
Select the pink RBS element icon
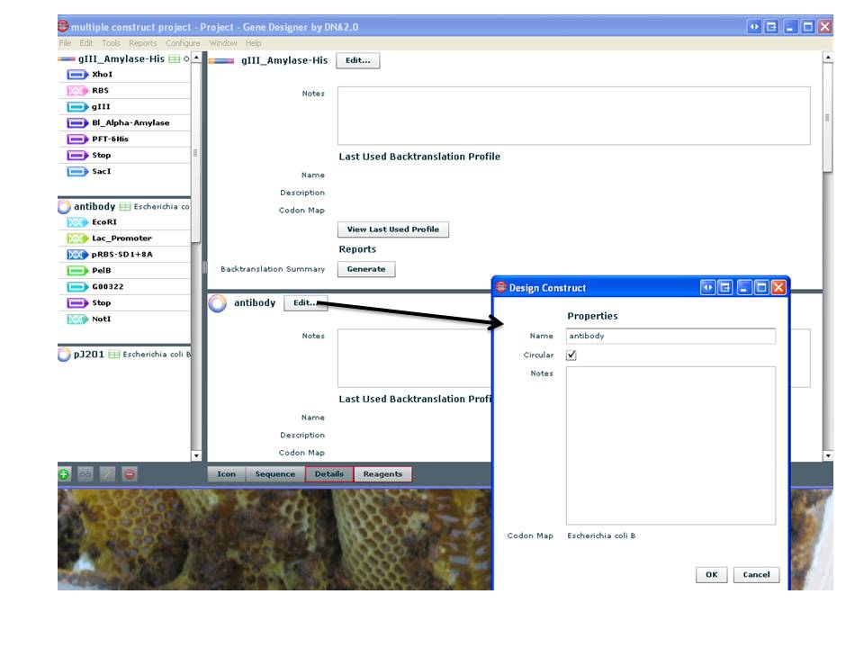click(77, 90)
